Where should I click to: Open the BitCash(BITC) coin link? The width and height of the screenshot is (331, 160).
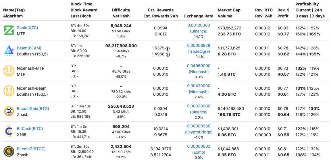pyautogui.click(x=30, y=129)
